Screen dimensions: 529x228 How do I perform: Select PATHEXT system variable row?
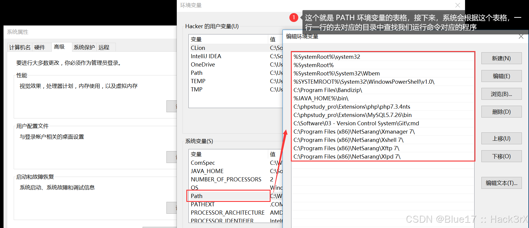pyautogui.click(x=236, y=204)
